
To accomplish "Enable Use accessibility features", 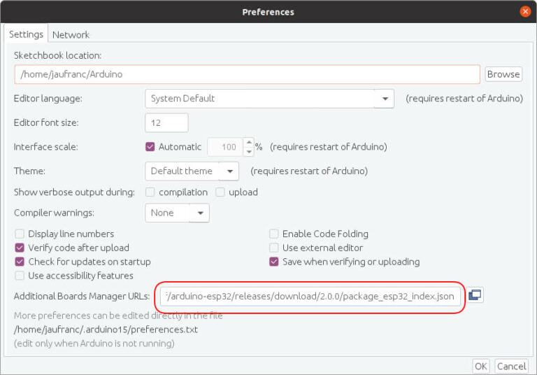I will (20, 276).
